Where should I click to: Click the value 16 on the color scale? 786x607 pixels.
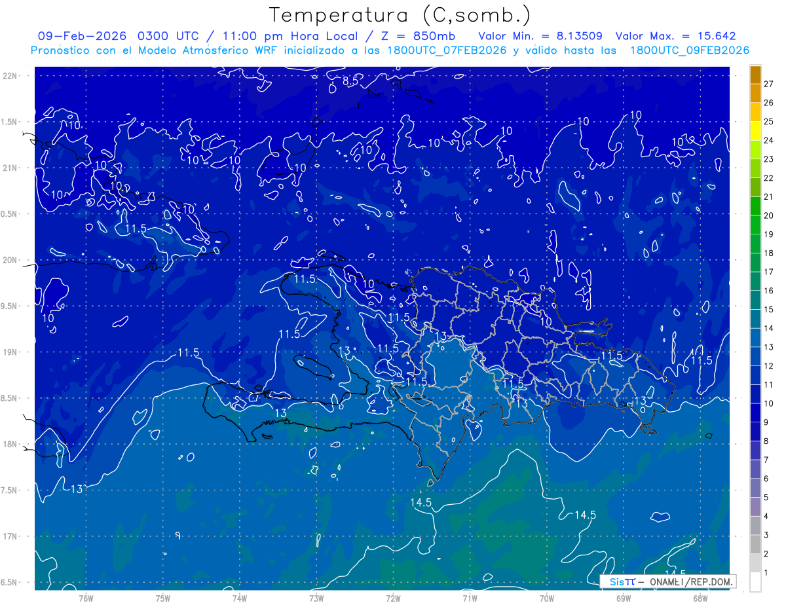[769, 291]
